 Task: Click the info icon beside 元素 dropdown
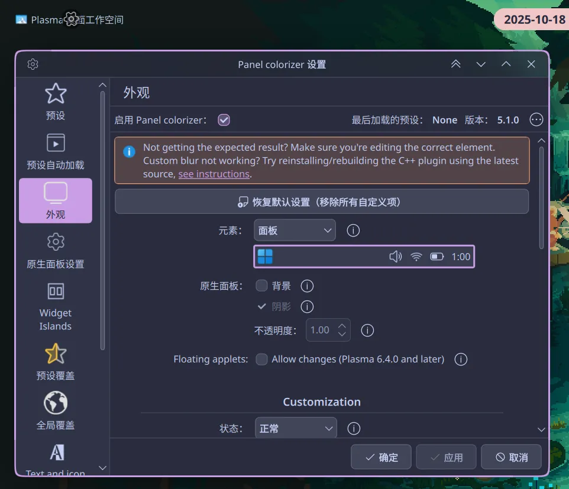[x=353, y=231]
